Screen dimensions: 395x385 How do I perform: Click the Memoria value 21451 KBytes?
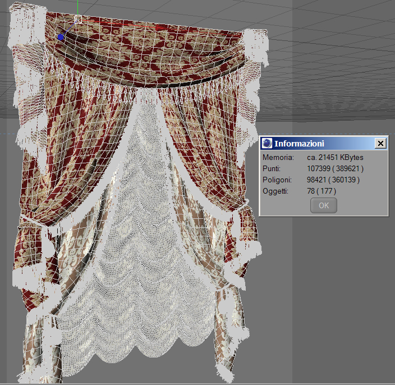(x=335, y=157)
